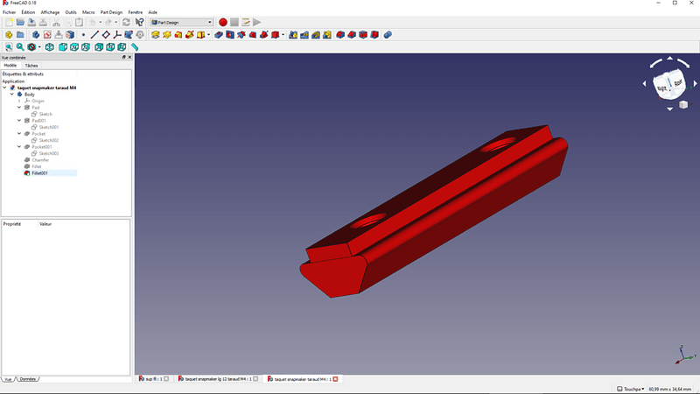Open the draw style dropdown arrow
Viewport: 700px width, 394px height.
[x=39, y=47]
